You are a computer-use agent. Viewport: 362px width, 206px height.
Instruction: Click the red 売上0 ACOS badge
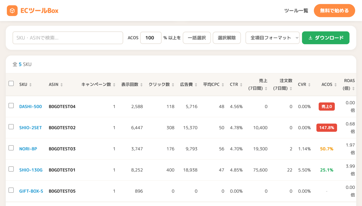327,106
